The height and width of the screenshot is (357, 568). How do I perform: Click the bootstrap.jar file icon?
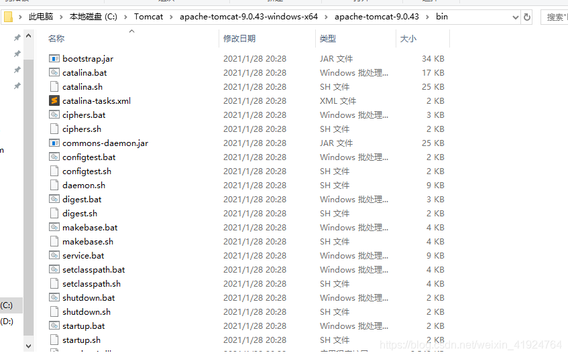[54, 58]
